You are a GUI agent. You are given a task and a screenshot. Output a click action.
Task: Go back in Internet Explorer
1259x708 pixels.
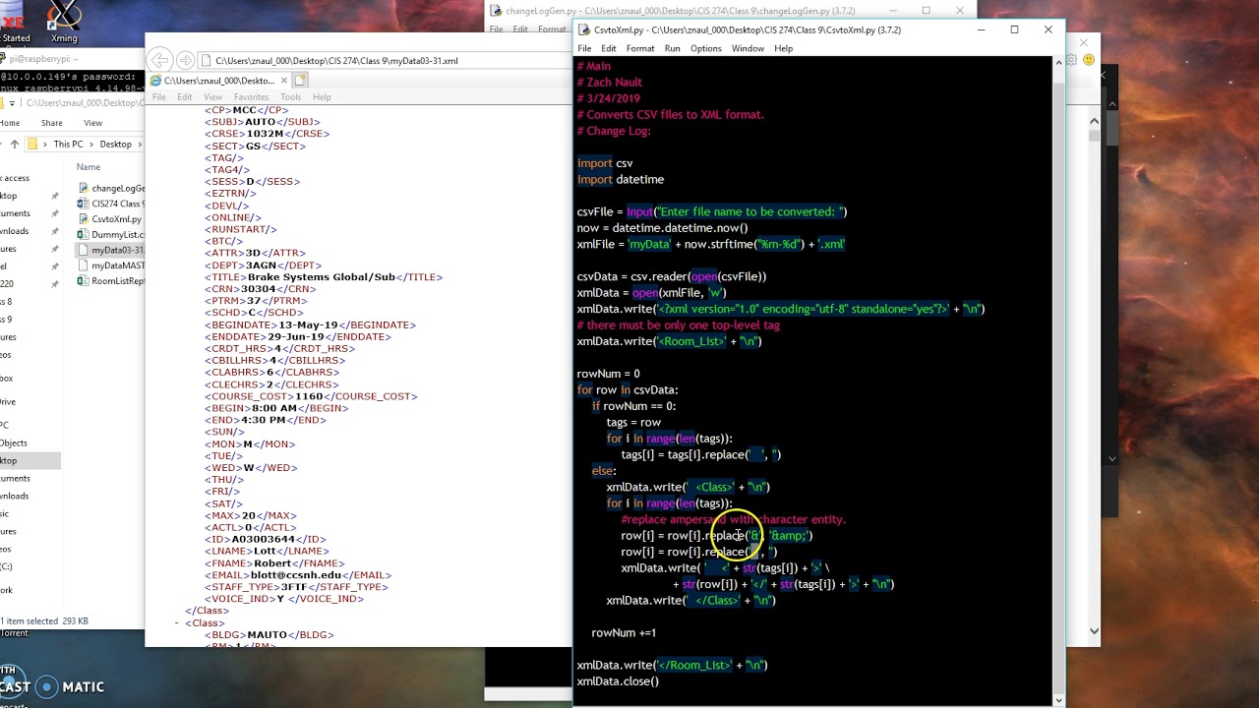pyautogui.click(x=160, y=60)
